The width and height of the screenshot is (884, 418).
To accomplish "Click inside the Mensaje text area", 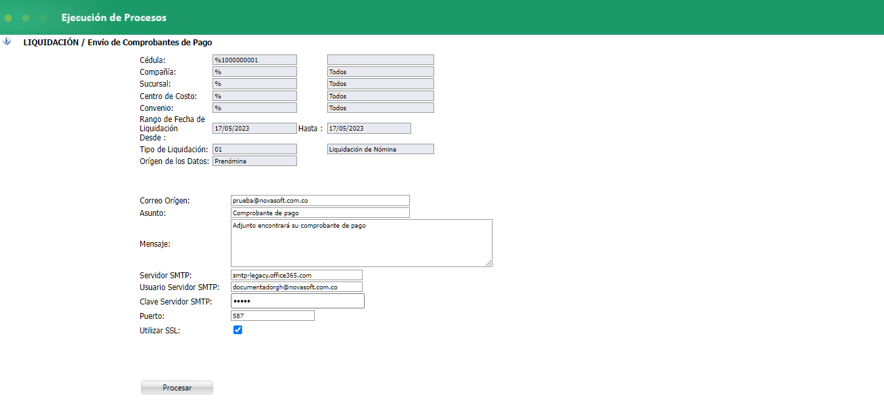I will pyautogui.click(x=361, y=243).
